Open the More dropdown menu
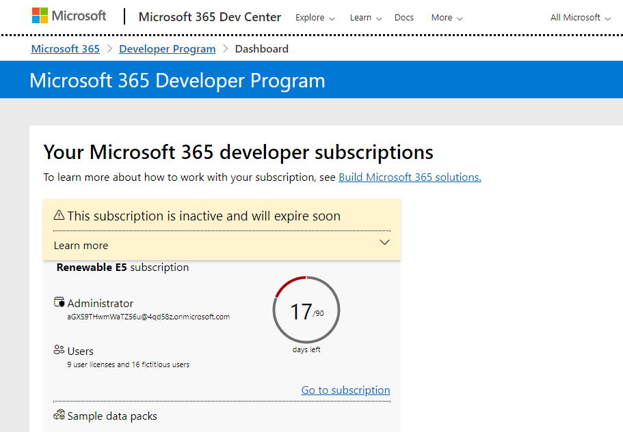The image size is (623, 432). (x=447, y=18)
